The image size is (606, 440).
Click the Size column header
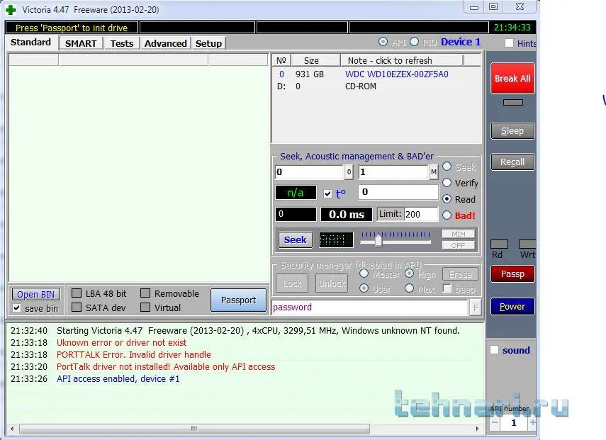pyautogui.click(x=315, y=60)
